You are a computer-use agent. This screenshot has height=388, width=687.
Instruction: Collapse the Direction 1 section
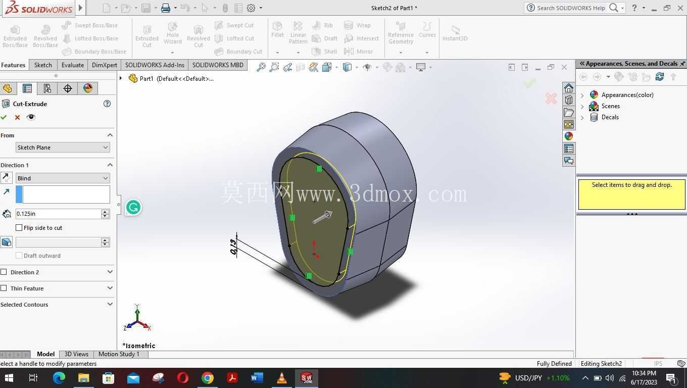pos(110,165)
